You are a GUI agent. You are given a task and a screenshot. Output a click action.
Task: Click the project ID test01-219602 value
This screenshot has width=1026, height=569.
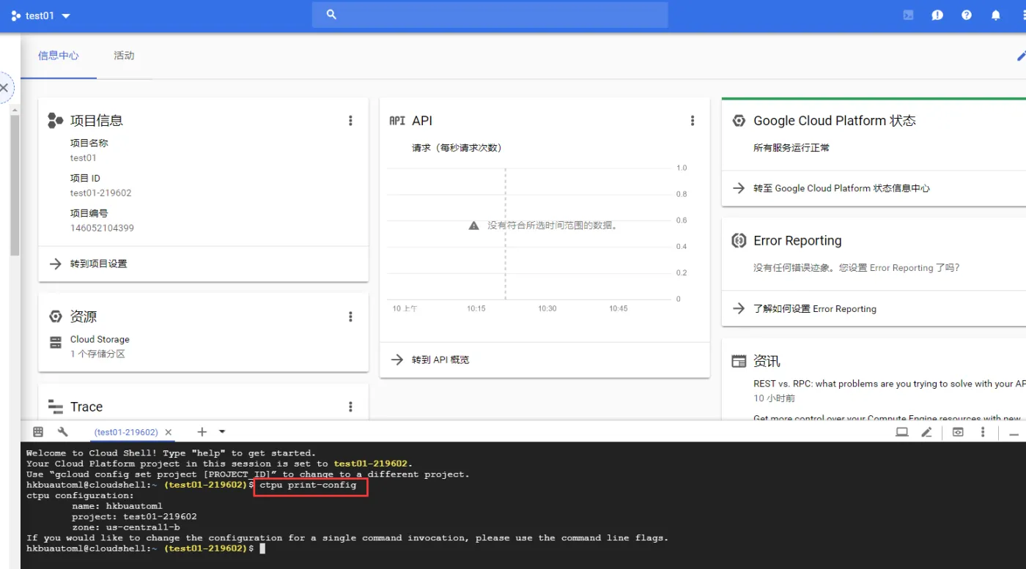pyautogui.click(x=101, y=193)
